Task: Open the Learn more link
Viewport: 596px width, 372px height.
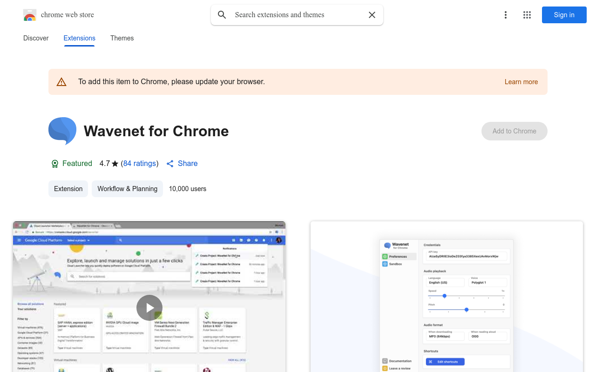Action: click(x=521, y=82)
